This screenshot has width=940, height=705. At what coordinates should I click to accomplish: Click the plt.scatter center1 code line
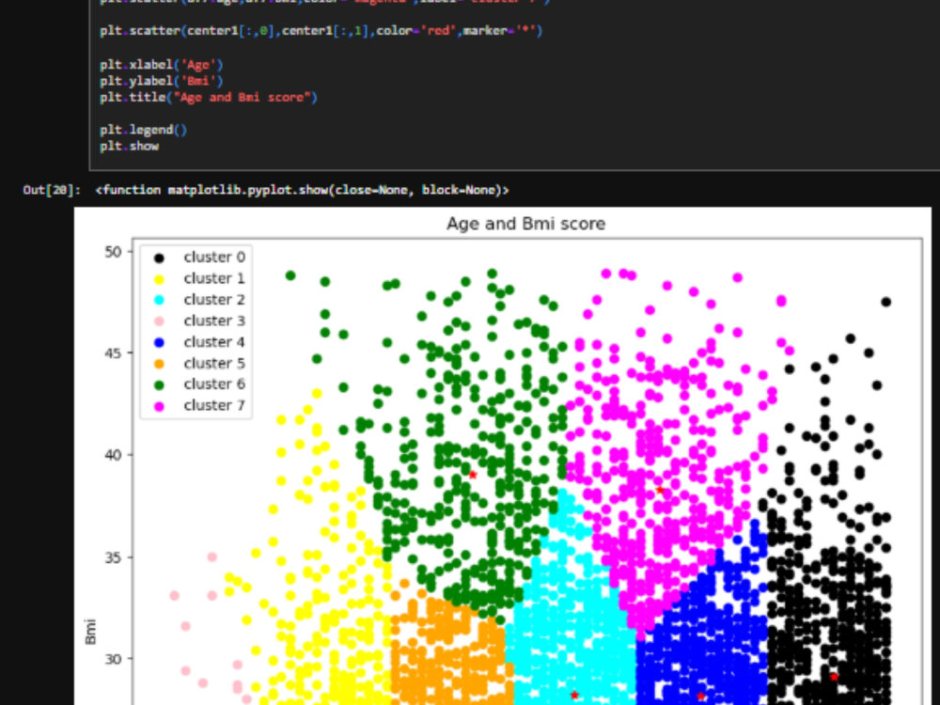point(321,31)
